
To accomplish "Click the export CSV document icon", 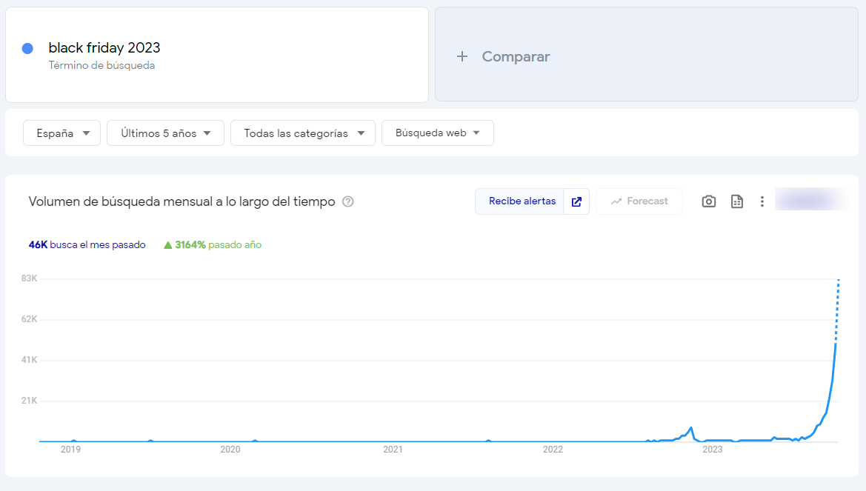I will pyautogui.click(x=736, y=201).
